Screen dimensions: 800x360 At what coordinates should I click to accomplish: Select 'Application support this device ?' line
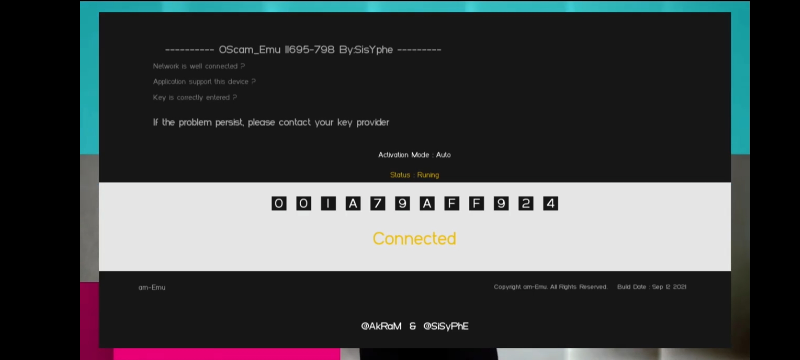tap(204, 82)
